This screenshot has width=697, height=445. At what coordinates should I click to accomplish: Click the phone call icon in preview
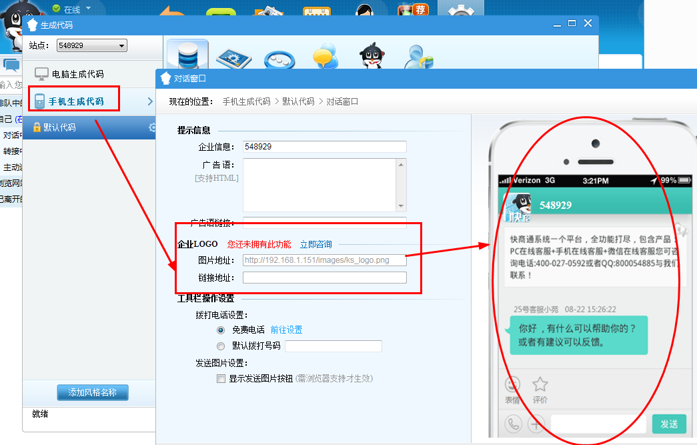coord(513,424)
